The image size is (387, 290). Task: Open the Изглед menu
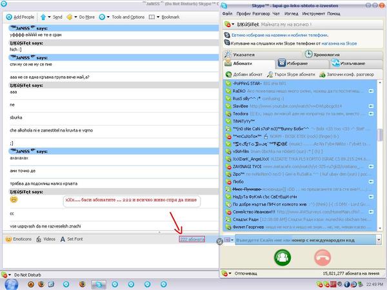coord(292,14)
